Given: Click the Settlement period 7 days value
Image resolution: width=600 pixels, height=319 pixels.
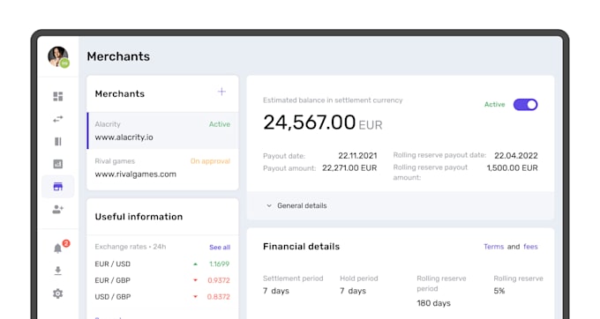Looking at the screenshot, I should [x=276, y=291].
